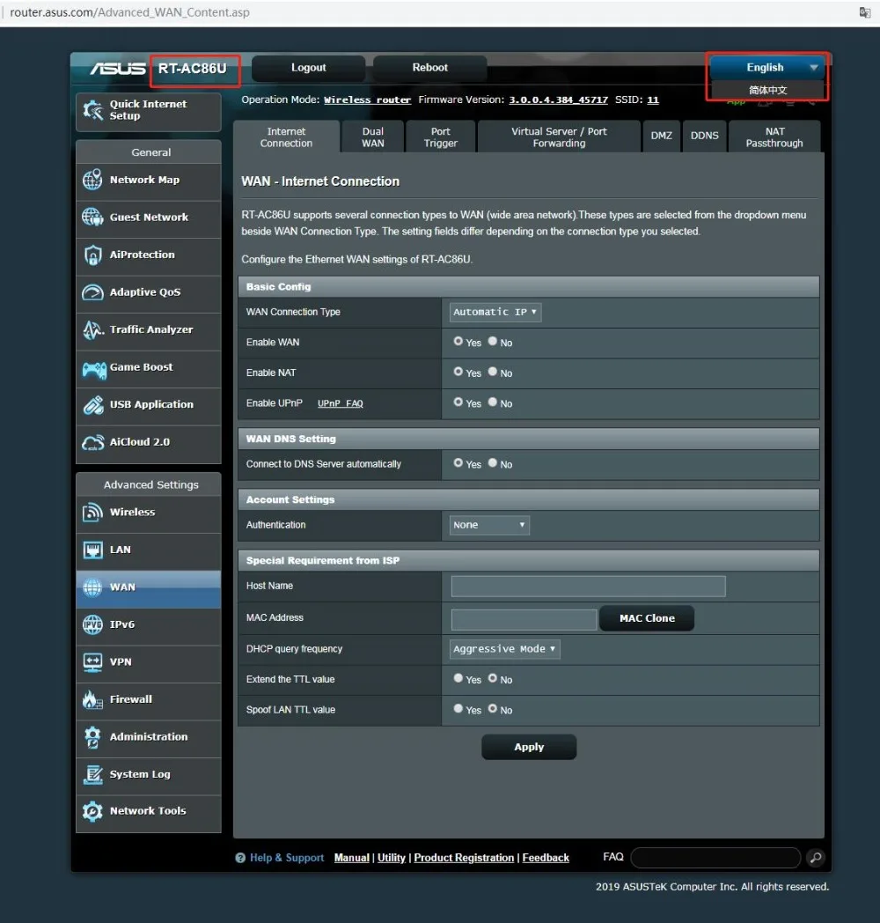Click the Apply button
The width and height of the screenshot is (880, 923).
pos(529,747)
